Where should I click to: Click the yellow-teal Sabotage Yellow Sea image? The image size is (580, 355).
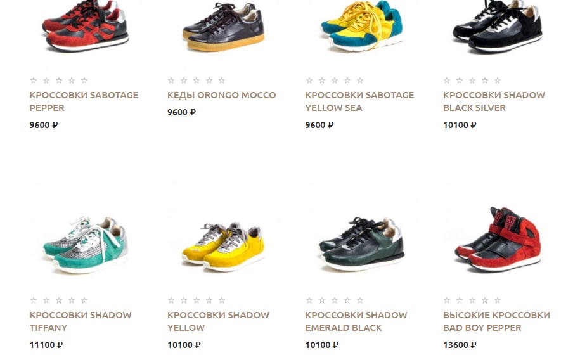coord(361,26)
